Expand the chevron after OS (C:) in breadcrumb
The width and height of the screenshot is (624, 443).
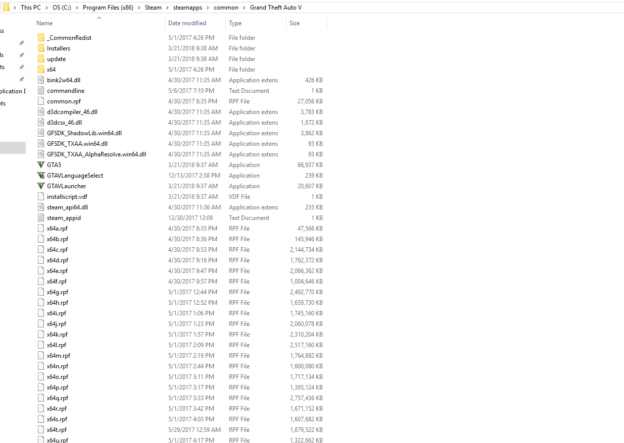pos(77,8)
